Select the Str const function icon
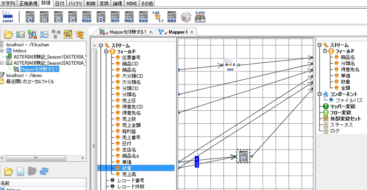The height and width of the screenshot is (190, 367). point(8,17)
